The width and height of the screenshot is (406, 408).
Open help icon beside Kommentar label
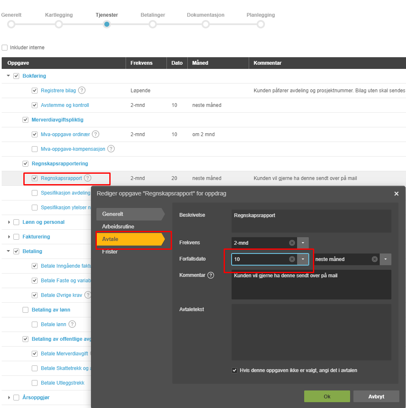pyautogui.click(x=211, y=275)
